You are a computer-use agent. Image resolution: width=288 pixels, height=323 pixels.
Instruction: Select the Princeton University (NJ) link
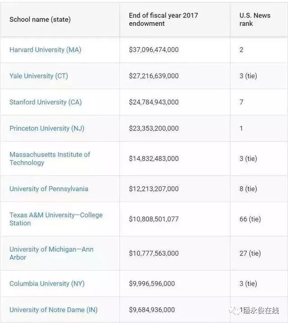click(47, 128)
